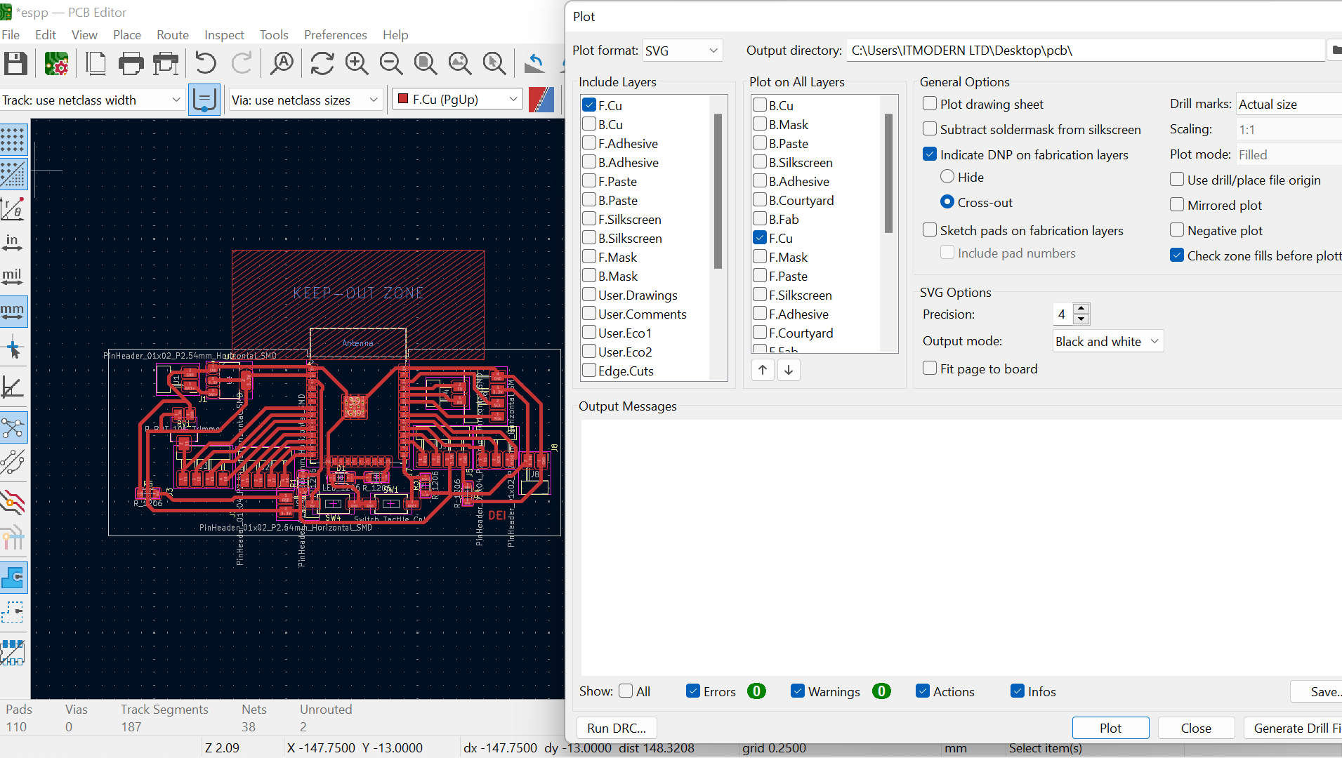Open the Inspect menu

224,34
